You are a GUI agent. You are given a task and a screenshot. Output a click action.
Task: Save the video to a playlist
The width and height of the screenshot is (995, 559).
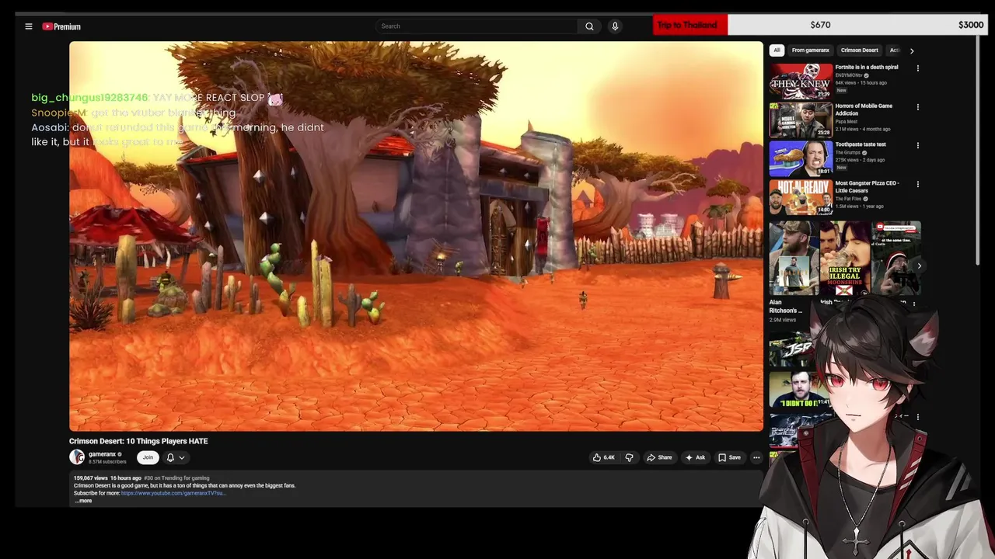point(729,457)
